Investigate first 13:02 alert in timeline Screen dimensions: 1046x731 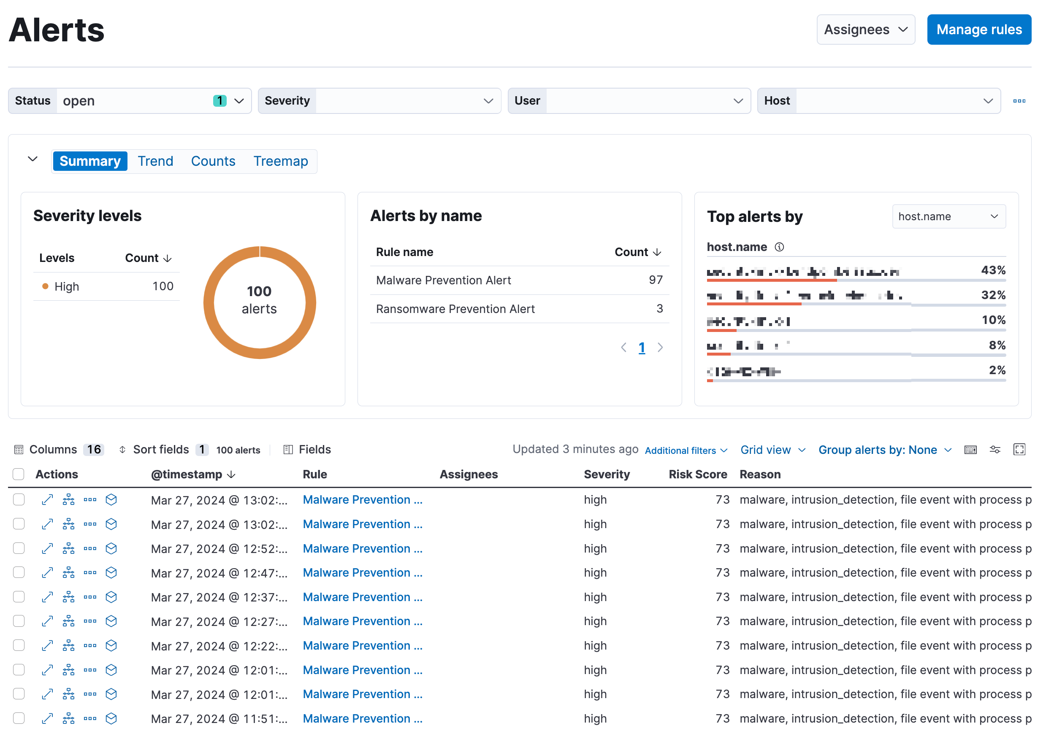pos(111,500)
